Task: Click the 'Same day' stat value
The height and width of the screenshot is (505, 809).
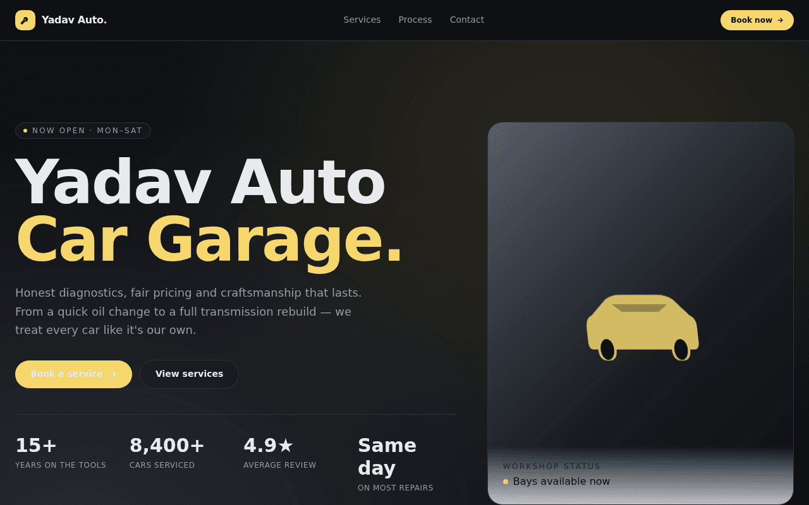Action: coord(387,457)
